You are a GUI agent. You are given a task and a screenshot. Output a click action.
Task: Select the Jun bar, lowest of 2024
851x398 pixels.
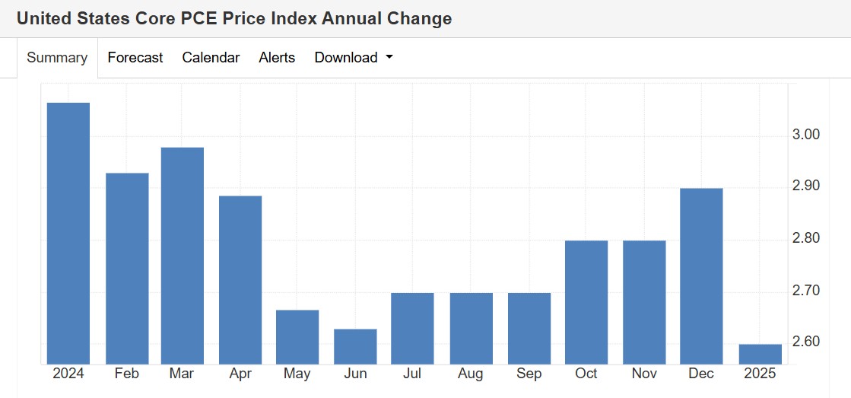point(355,346)
